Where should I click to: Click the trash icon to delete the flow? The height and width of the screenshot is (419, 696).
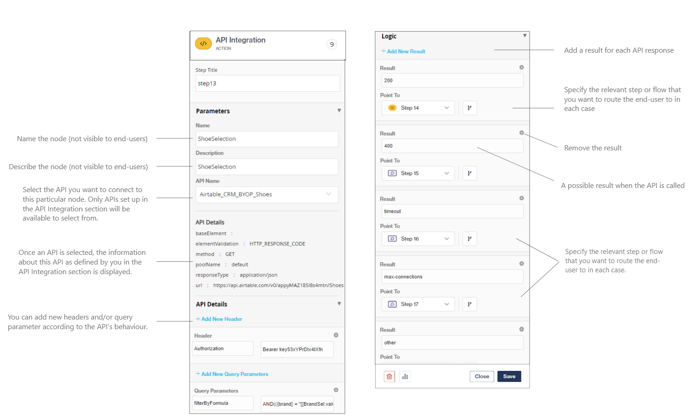click(x=389, y=376)
